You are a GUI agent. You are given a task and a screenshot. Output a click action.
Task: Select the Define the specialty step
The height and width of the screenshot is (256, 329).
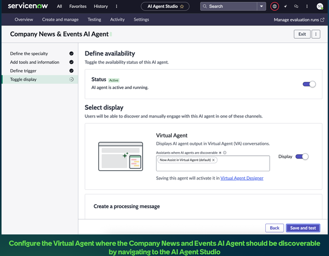click(40, 53)
